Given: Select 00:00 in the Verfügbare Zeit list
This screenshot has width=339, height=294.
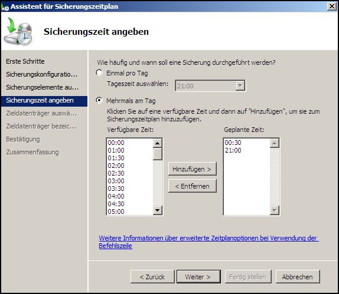Looking at the screenshot, I should click(x=116, y=143).
